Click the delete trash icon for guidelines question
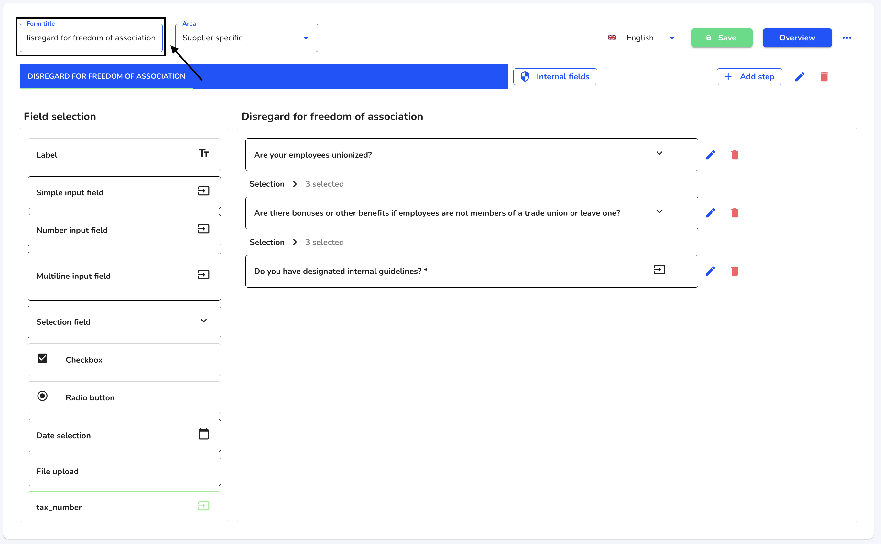Viewport: 881px width, 544px height. point(734,271)
